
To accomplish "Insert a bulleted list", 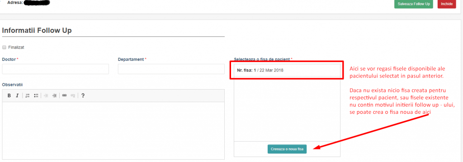I will click(36, 95).
